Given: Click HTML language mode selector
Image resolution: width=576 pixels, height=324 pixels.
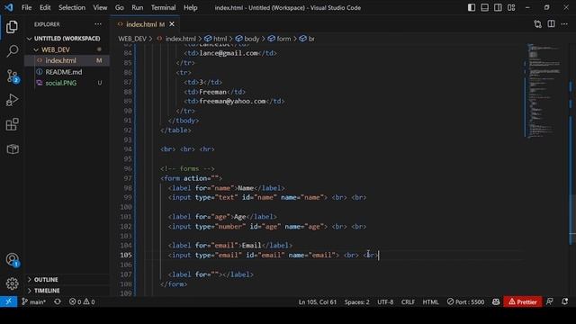Looking at the screenshot, I should 430,301.
